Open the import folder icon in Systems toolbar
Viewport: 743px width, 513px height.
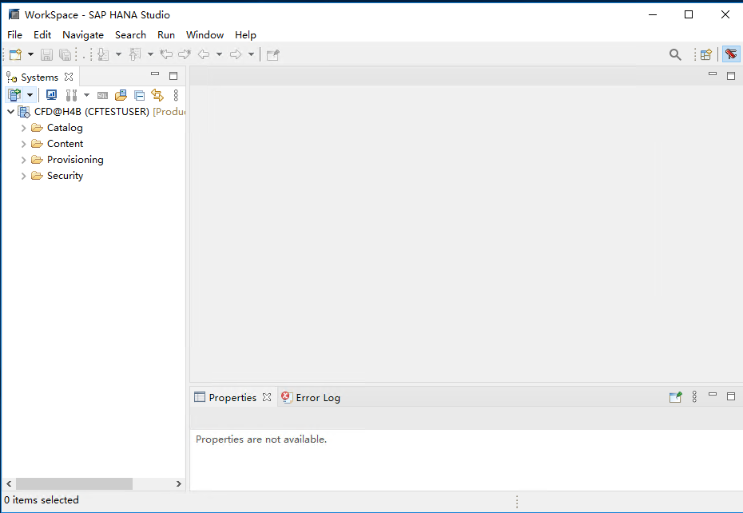coord(120,94)
